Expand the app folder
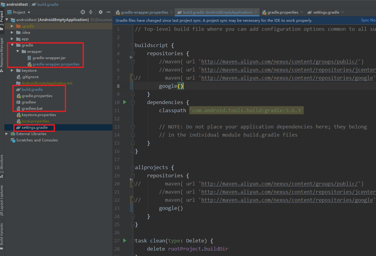Screen dimensions: 376x256 pyautogui.click(x=12, y=39)
